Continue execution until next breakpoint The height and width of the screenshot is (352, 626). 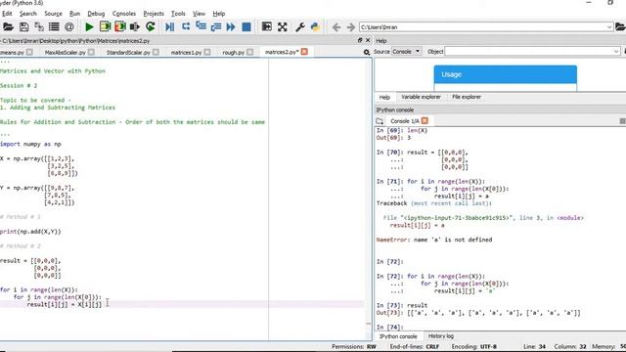click(x=231, y=26)
